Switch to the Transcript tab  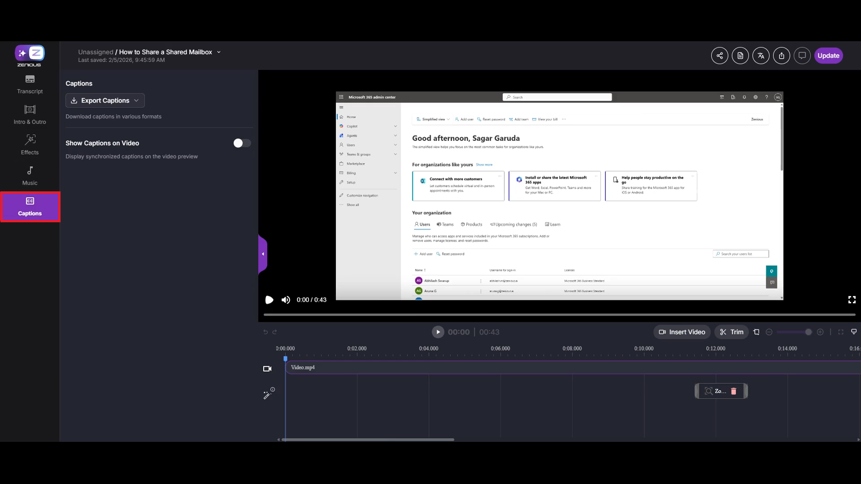tap(30, 84)
